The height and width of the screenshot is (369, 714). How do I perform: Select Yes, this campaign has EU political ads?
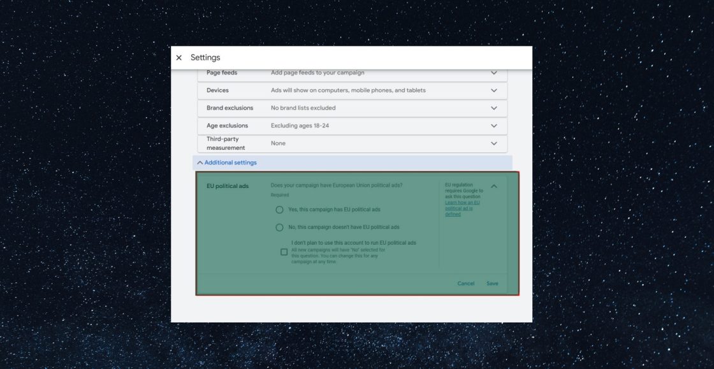point(280,210)
